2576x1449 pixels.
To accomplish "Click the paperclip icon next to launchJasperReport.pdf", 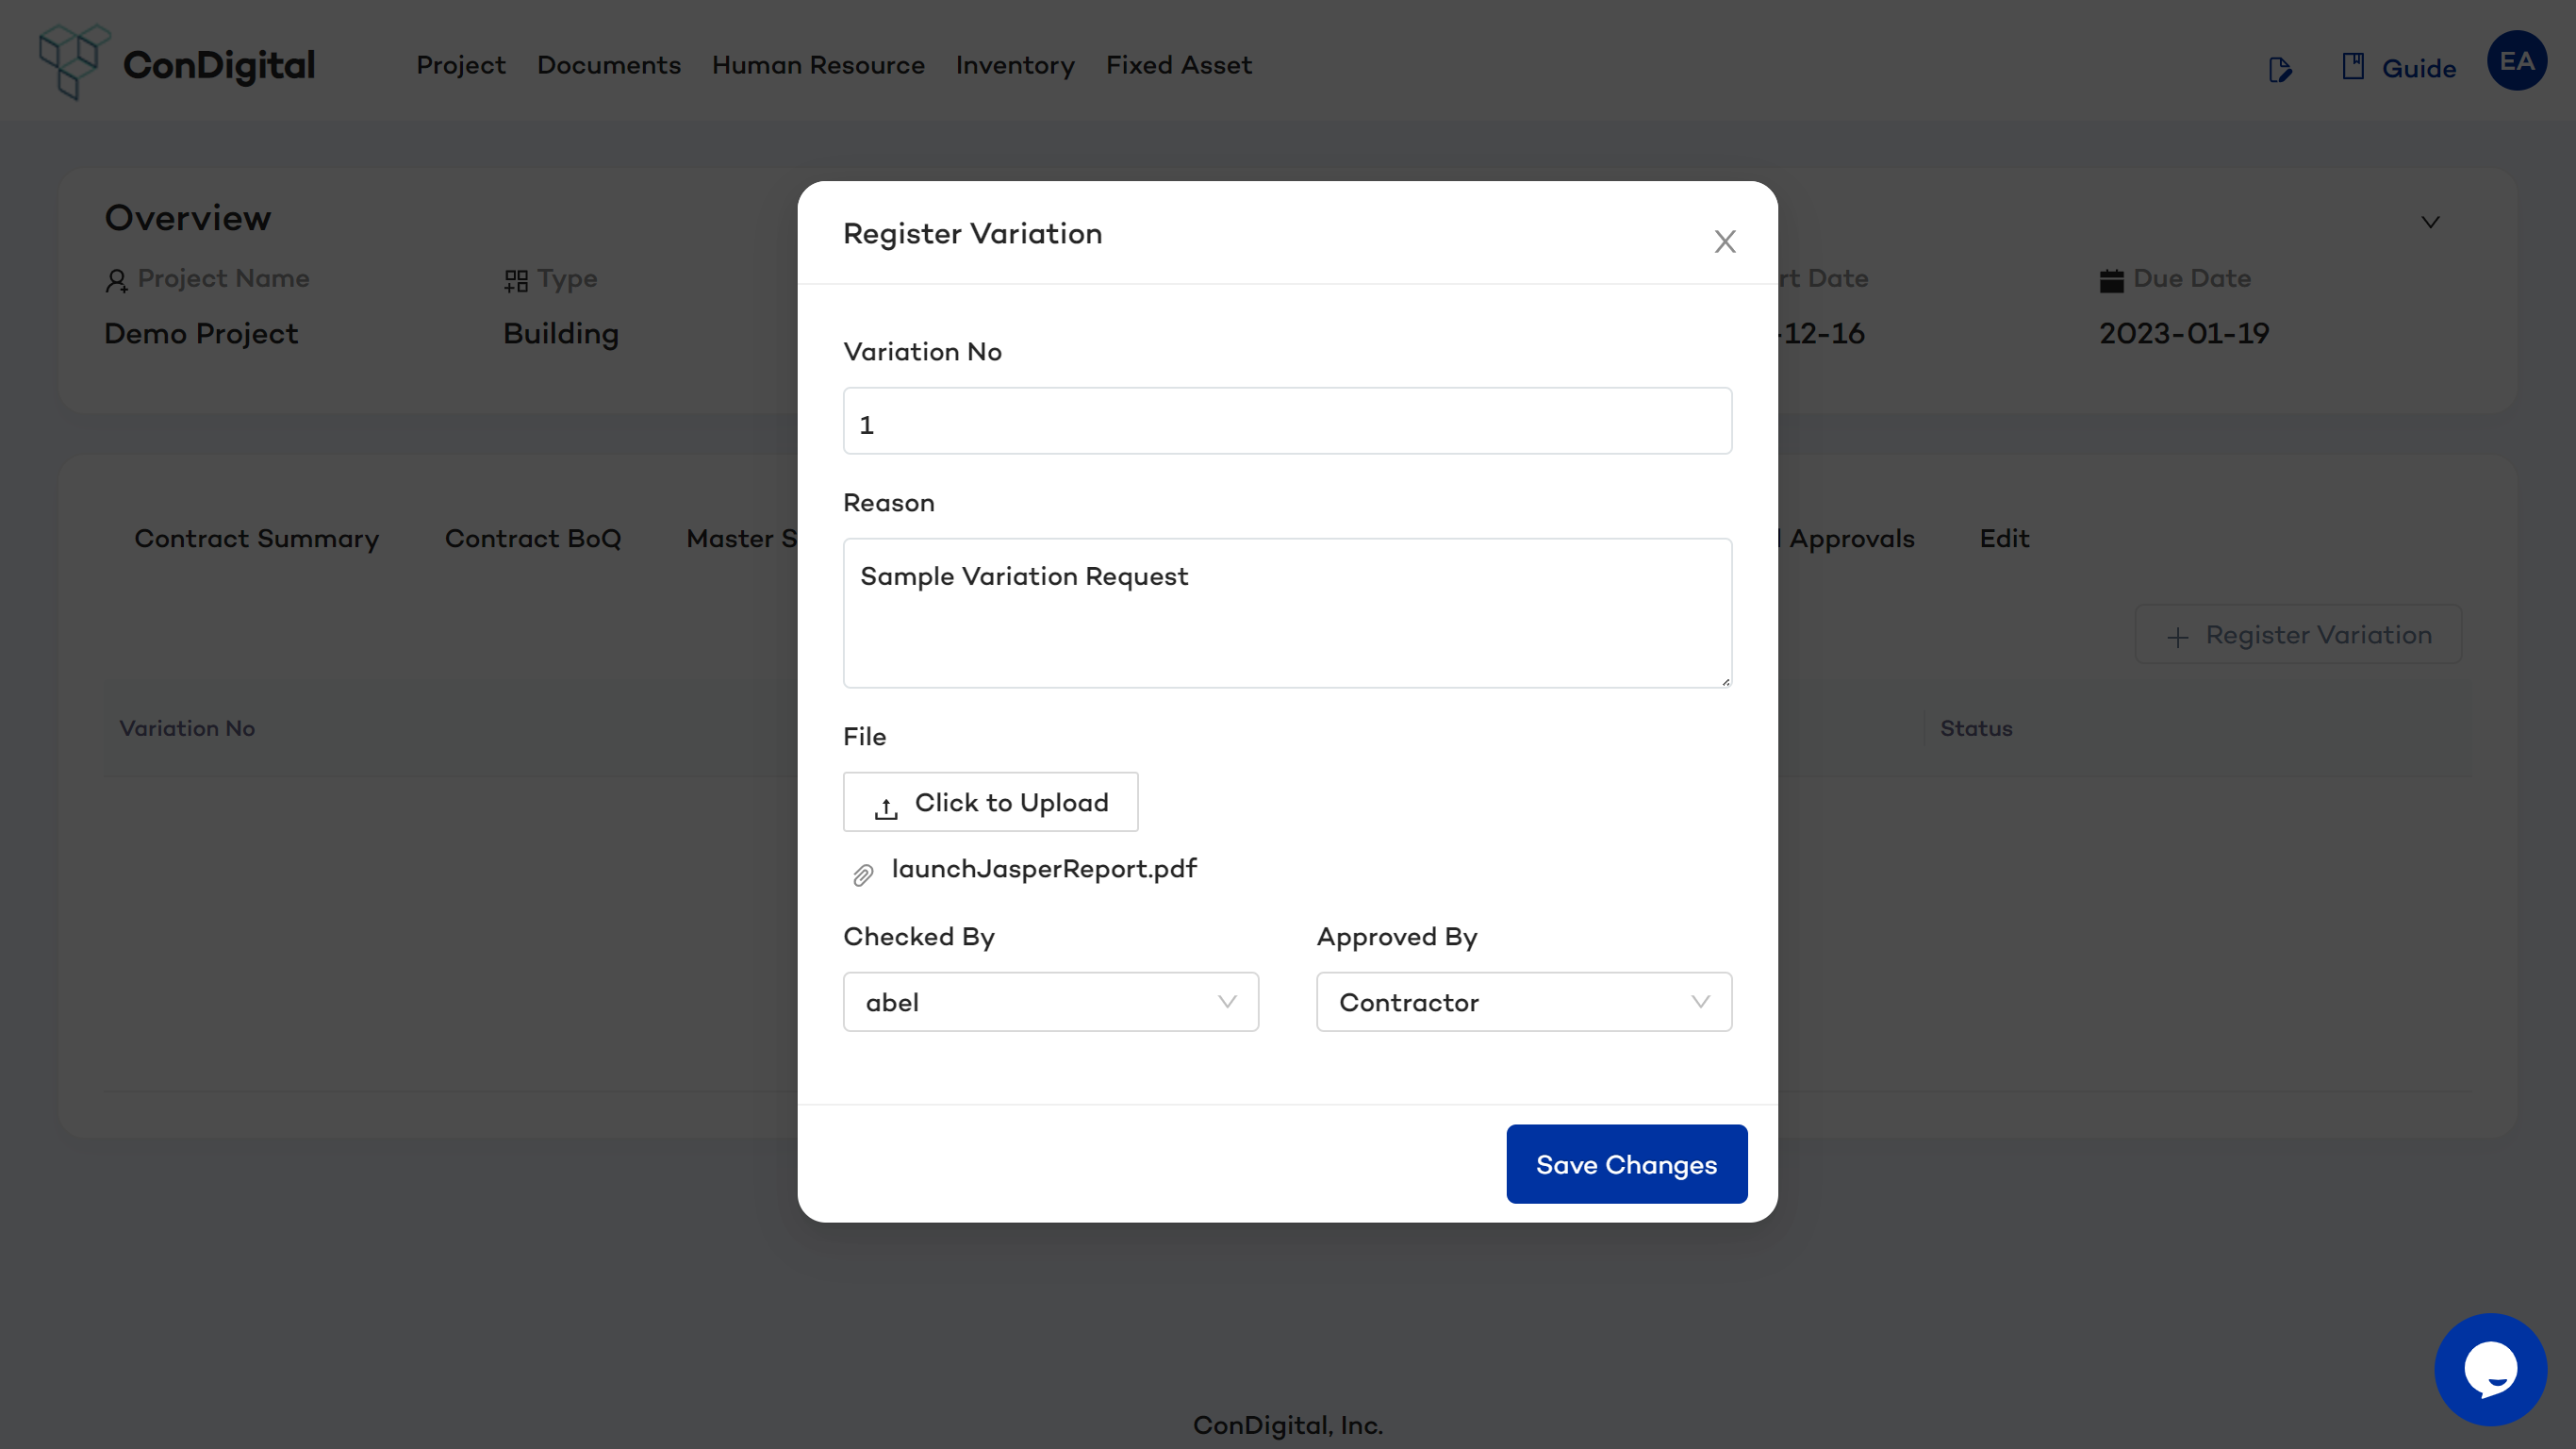I will 863,874.
